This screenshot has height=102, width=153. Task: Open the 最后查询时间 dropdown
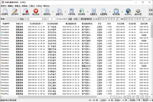[88, 19]
